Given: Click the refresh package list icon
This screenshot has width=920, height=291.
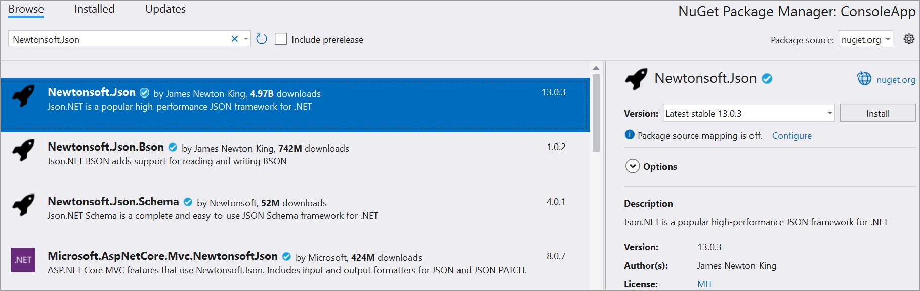Looking at the screenshot, I should point(262,39).
